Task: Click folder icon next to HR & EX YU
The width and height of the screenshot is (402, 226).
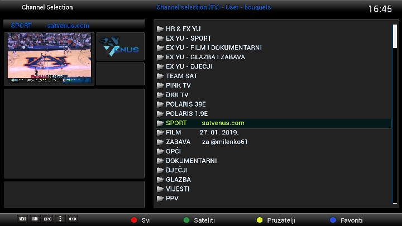Action: (x=160, y=29)
